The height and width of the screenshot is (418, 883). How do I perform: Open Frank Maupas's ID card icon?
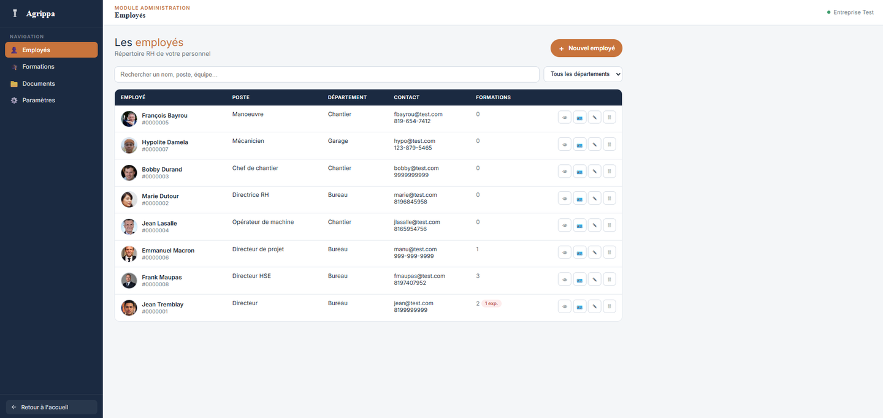[579, 279]
